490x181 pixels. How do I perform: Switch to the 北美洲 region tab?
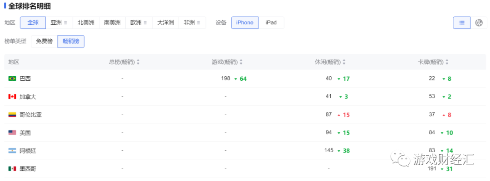pos(86,23)
